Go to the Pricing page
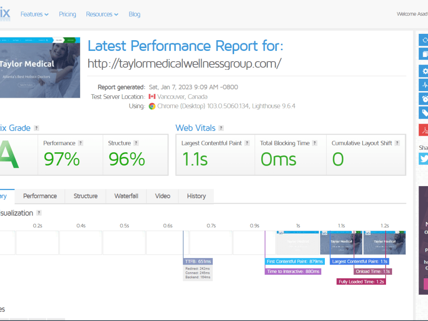This screenshot has height=321, width=428. tap(68, 14)
